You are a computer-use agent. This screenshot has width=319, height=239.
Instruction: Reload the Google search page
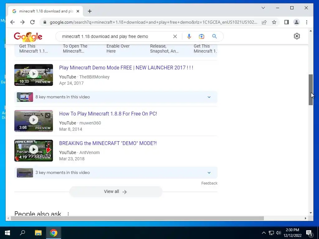pos(32,22)
